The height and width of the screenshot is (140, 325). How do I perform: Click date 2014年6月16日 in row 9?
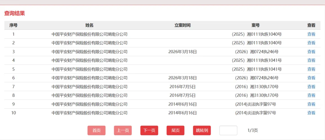(x=182, y=104)
